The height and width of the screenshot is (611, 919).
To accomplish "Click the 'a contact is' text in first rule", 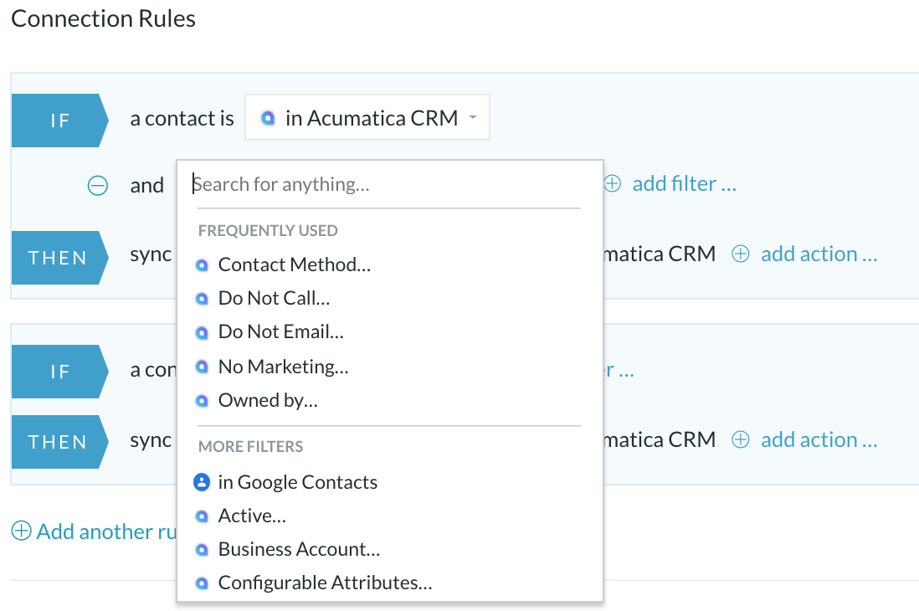I will point(182,119).
